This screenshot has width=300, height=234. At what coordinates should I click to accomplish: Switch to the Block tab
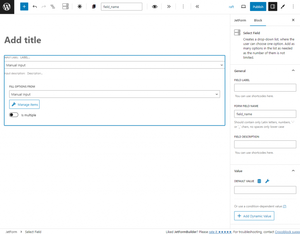pyautogui.click(x=258, y=20)
